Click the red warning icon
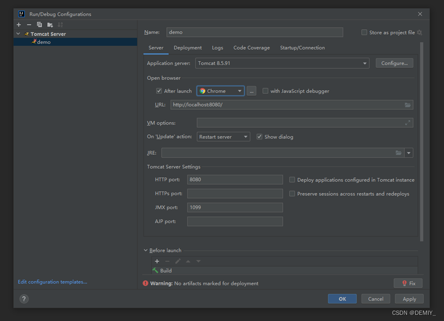Screen dimensions: 444x321 tap(146, 284)
